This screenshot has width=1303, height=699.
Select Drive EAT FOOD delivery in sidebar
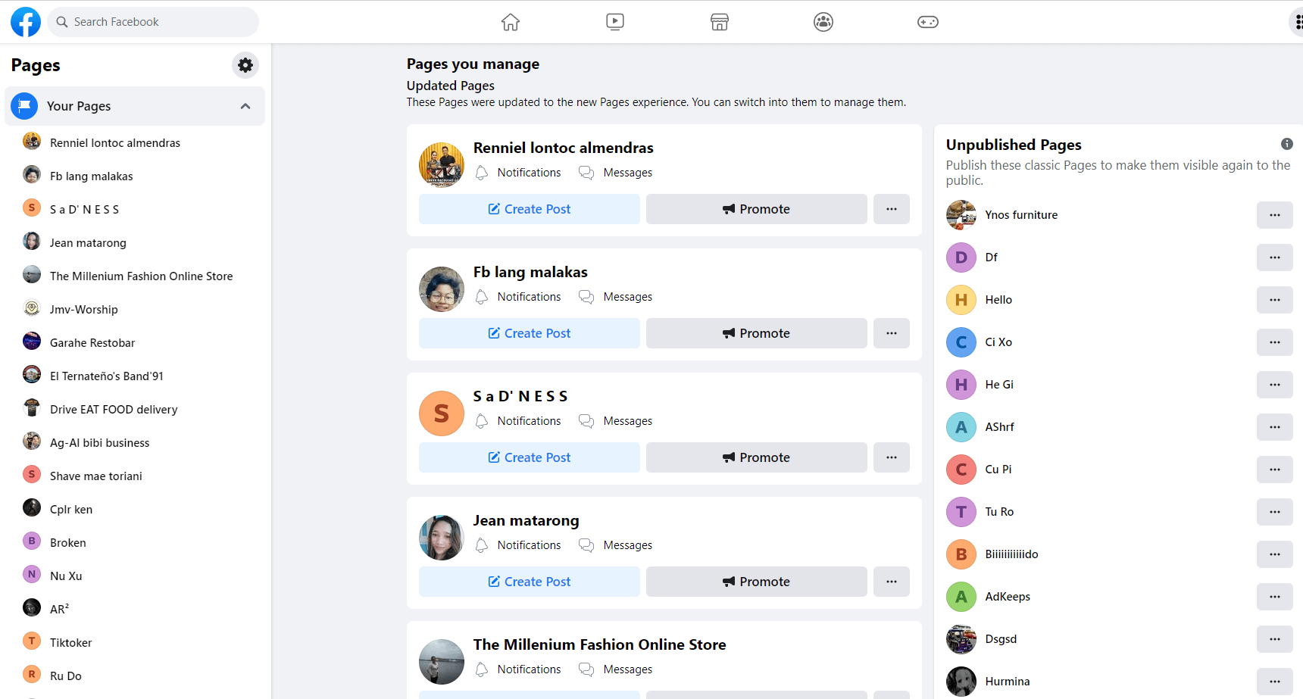(135, 409)
